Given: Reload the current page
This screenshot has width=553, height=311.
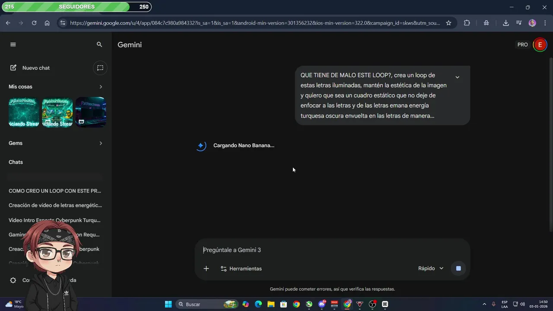Looking at the screenshot, I should pos(34,23).
